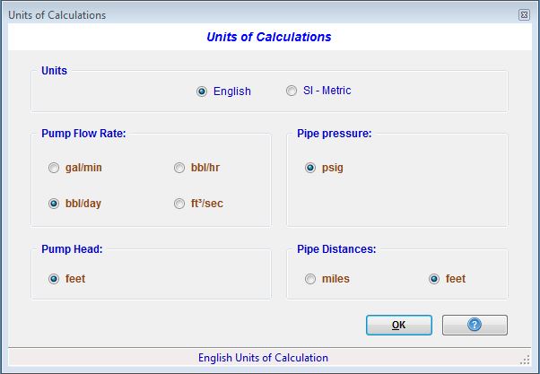Close the Units of Calculations dialog
Viewport: 540px width, 374px height.
pos(524,15)
